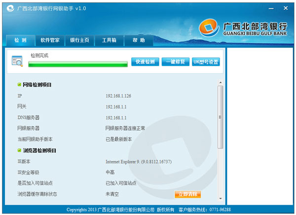
Task: Open the 软件管家 tab
Action: pos(50,40)
